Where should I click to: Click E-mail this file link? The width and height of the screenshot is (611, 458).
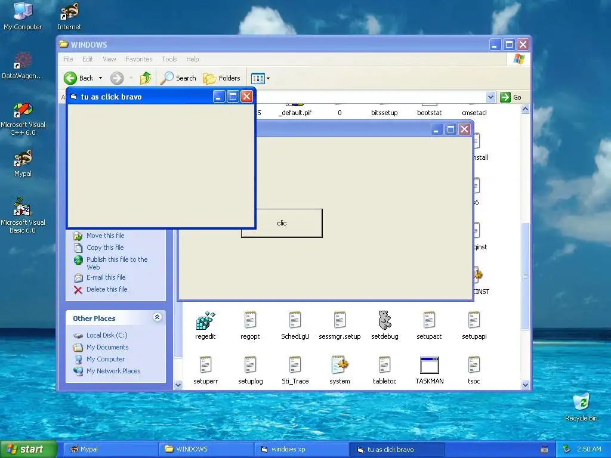pos(106,277)
